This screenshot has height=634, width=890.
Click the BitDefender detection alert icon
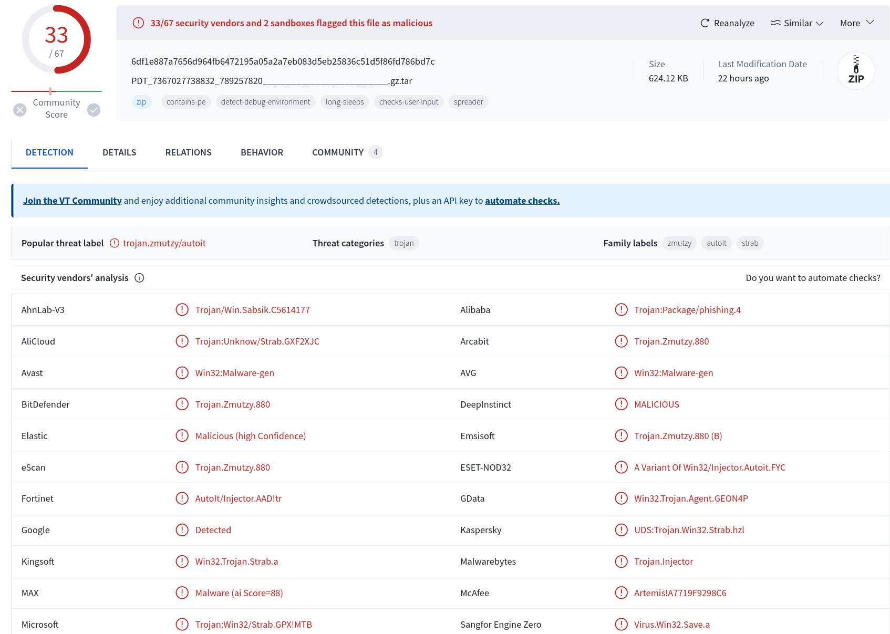pos(182,404)
